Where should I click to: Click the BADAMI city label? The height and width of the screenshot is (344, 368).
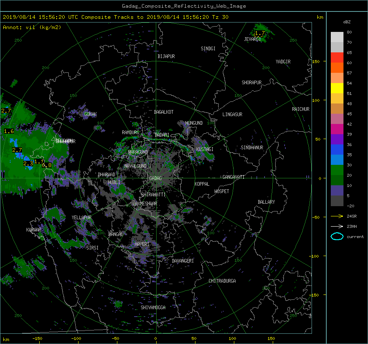(162, 135)
